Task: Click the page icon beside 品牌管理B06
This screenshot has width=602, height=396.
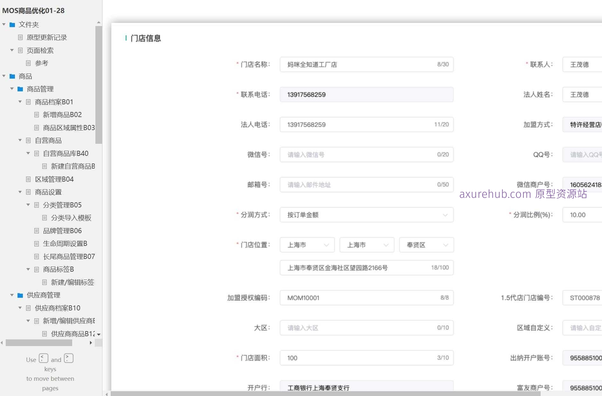Action: pos(37,231)
